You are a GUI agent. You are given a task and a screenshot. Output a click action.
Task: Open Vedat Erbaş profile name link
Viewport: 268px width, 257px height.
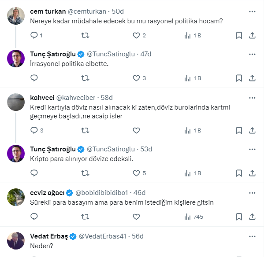coord(48,236)
